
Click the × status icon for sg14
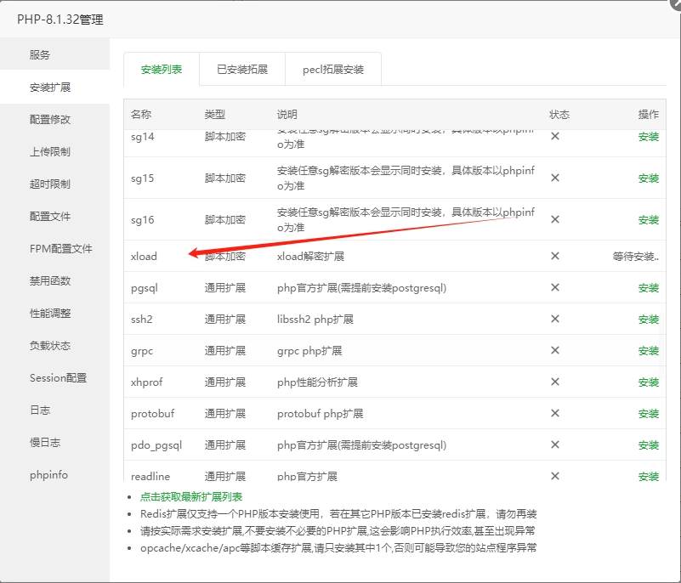pyautogui.click(x=554, y=136)
